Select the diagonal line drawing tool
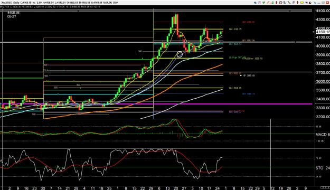Viewport: 330px width, 190px height. (x=289, y=3)
